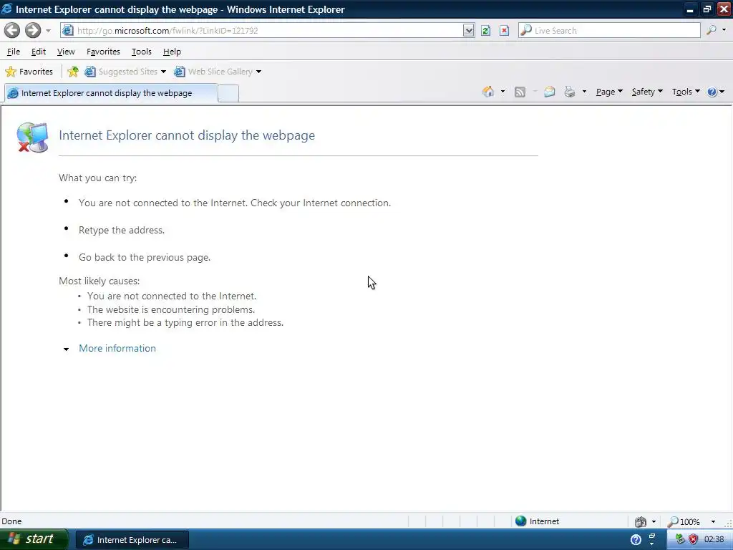Viewport: 733px width, 550px height.
Task: Click the 'Retype the address.' text
Action: pyautogui.click(x=122, y=230)
